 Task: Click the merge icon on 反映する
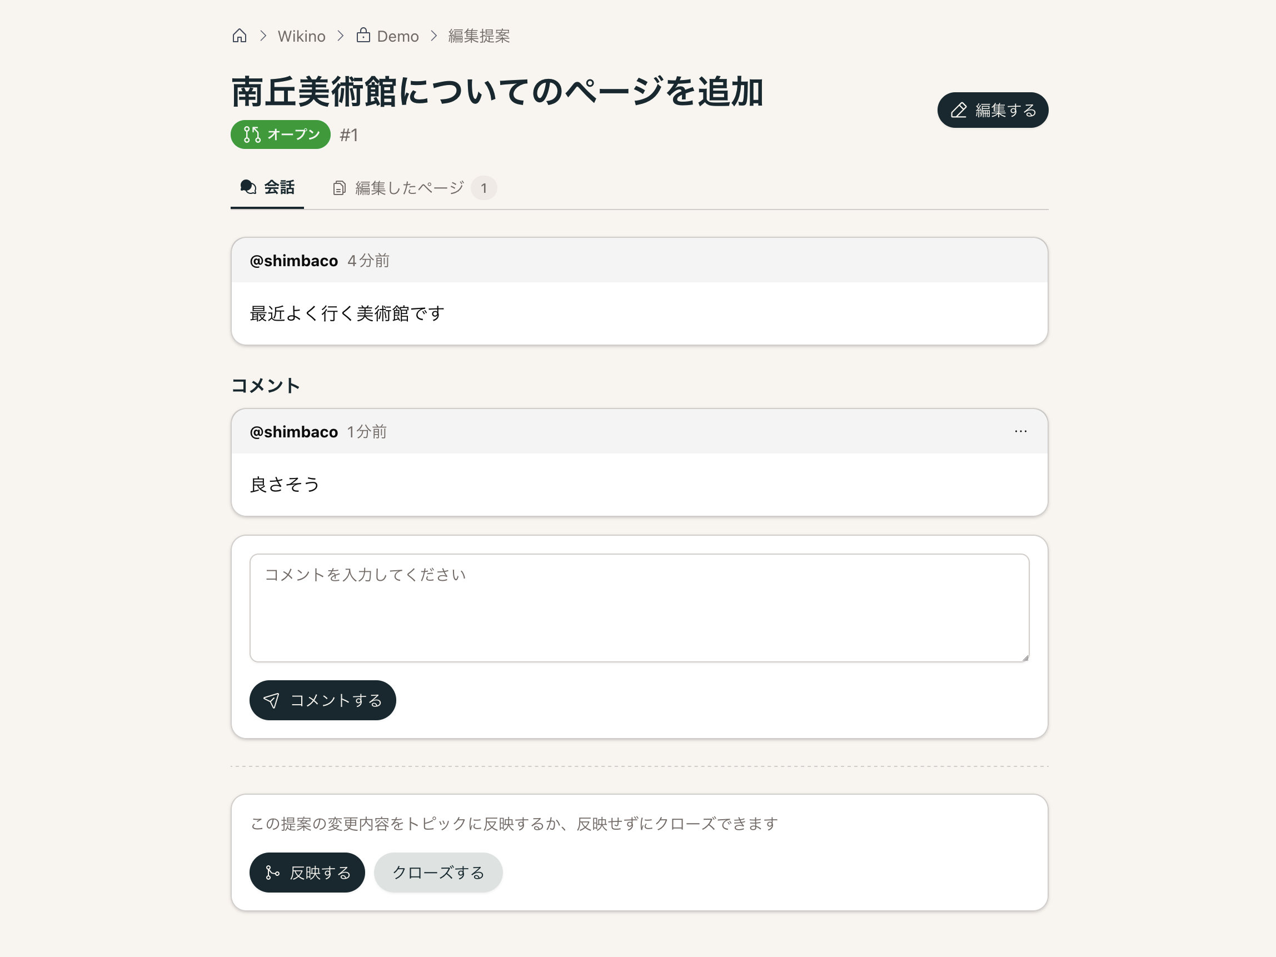coord(272,873)
